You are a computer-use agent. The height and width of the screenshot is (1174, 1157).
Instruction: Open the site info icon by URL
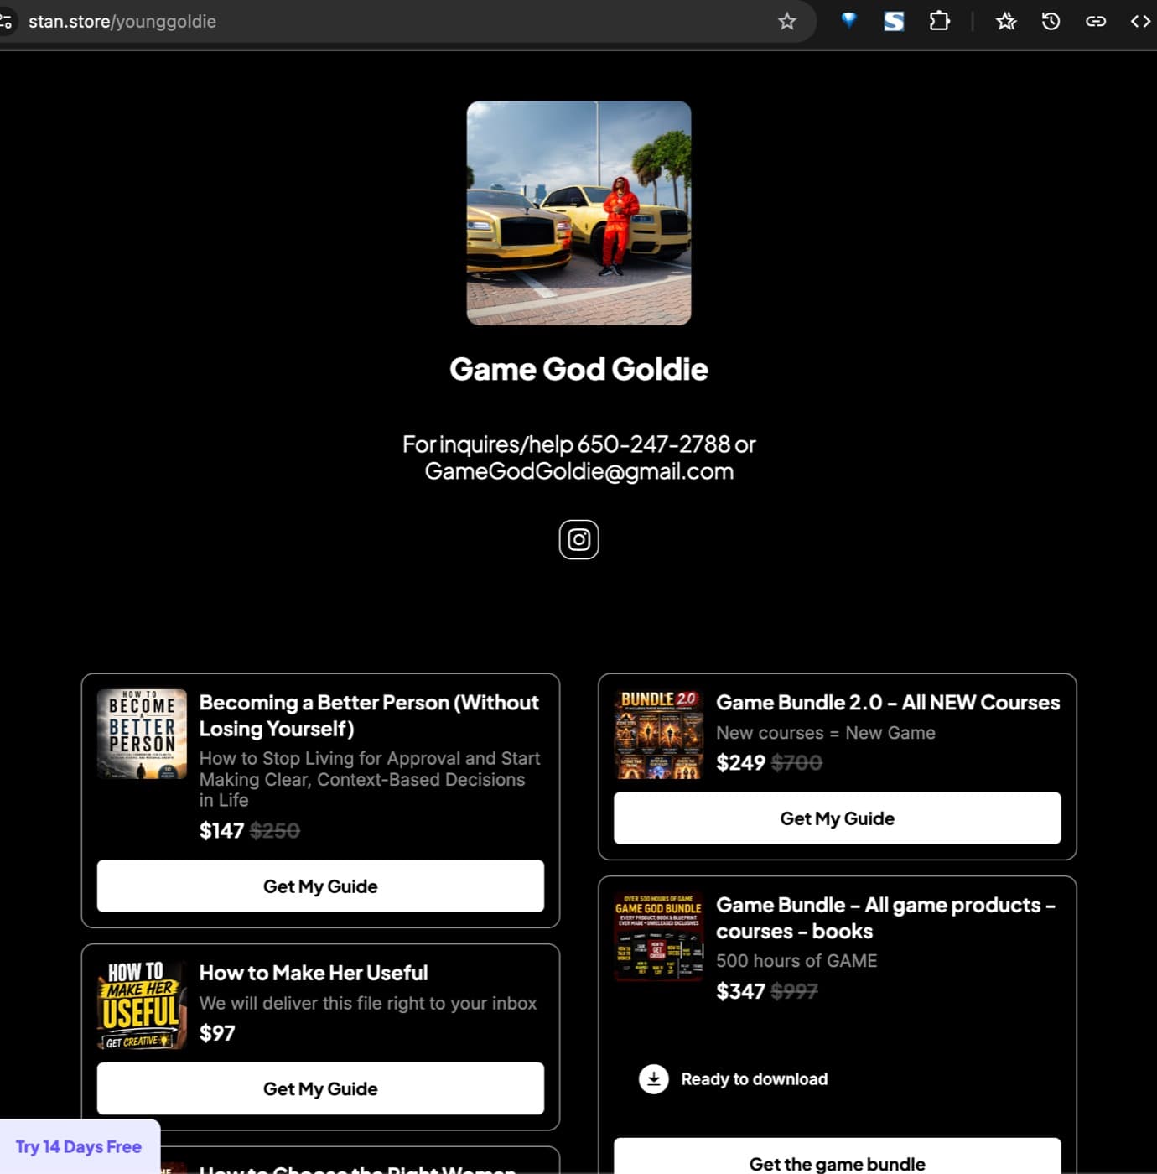(x=7, y=21)
